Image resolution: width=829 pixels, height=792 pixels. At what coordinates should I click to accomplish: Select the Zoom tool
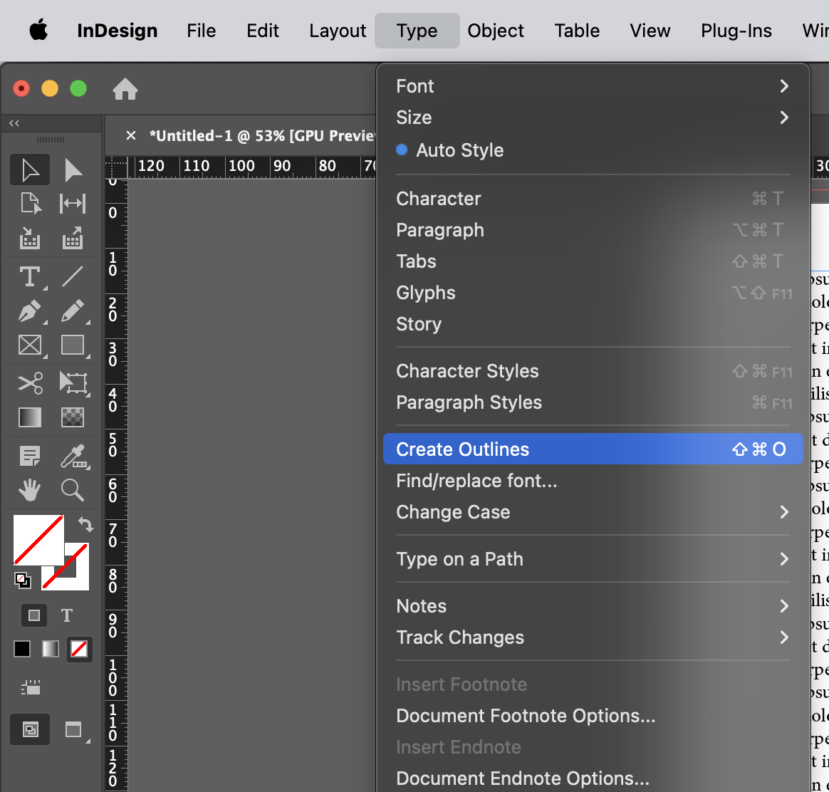point(72,490)
